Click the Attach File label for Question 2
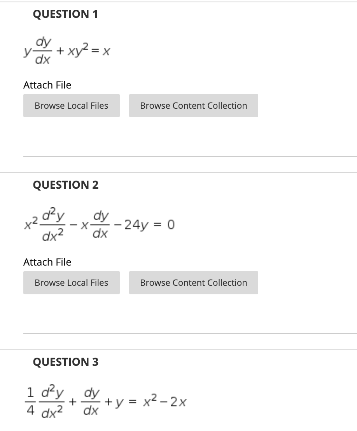Screen dimensions: 357x431 [47, 262]
